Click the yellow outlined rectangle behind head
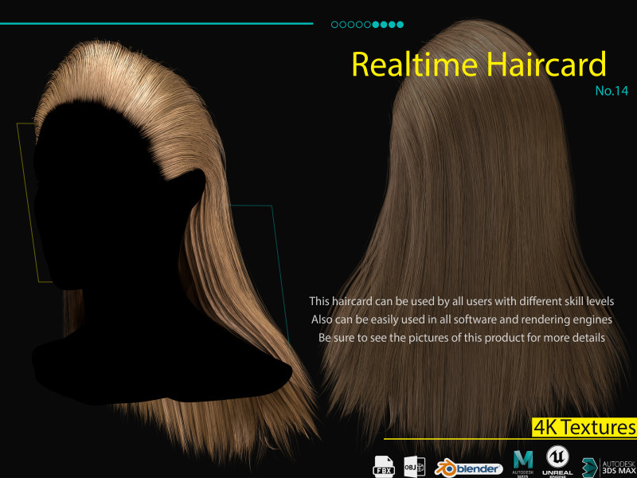The image size is (637, 478). point(27,199)
